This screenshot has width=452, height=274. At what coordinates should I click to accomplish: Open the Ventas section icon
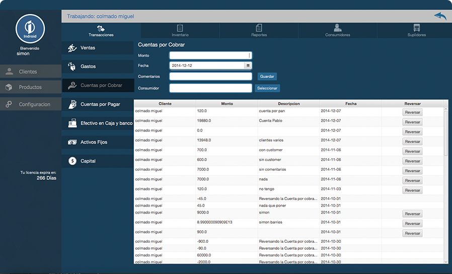[x=72, y=48]
